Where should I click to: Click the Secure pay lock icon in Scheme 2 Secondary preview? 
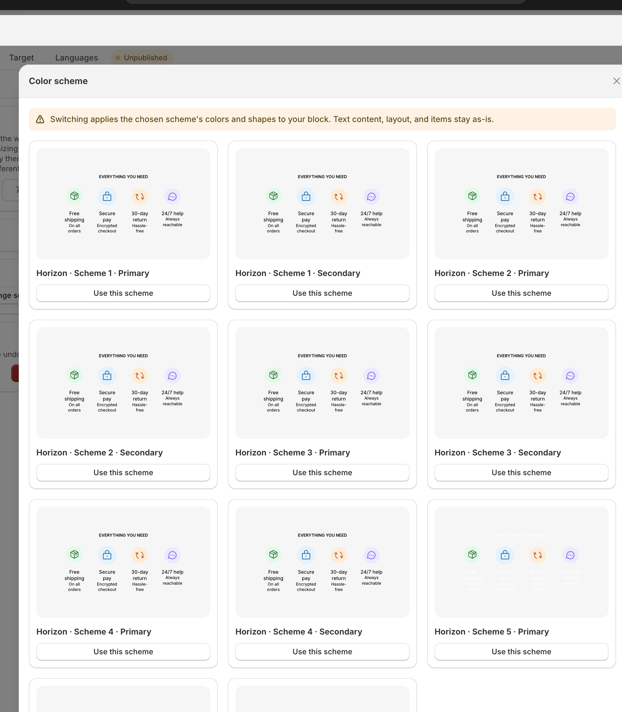[x=107, y=376]
